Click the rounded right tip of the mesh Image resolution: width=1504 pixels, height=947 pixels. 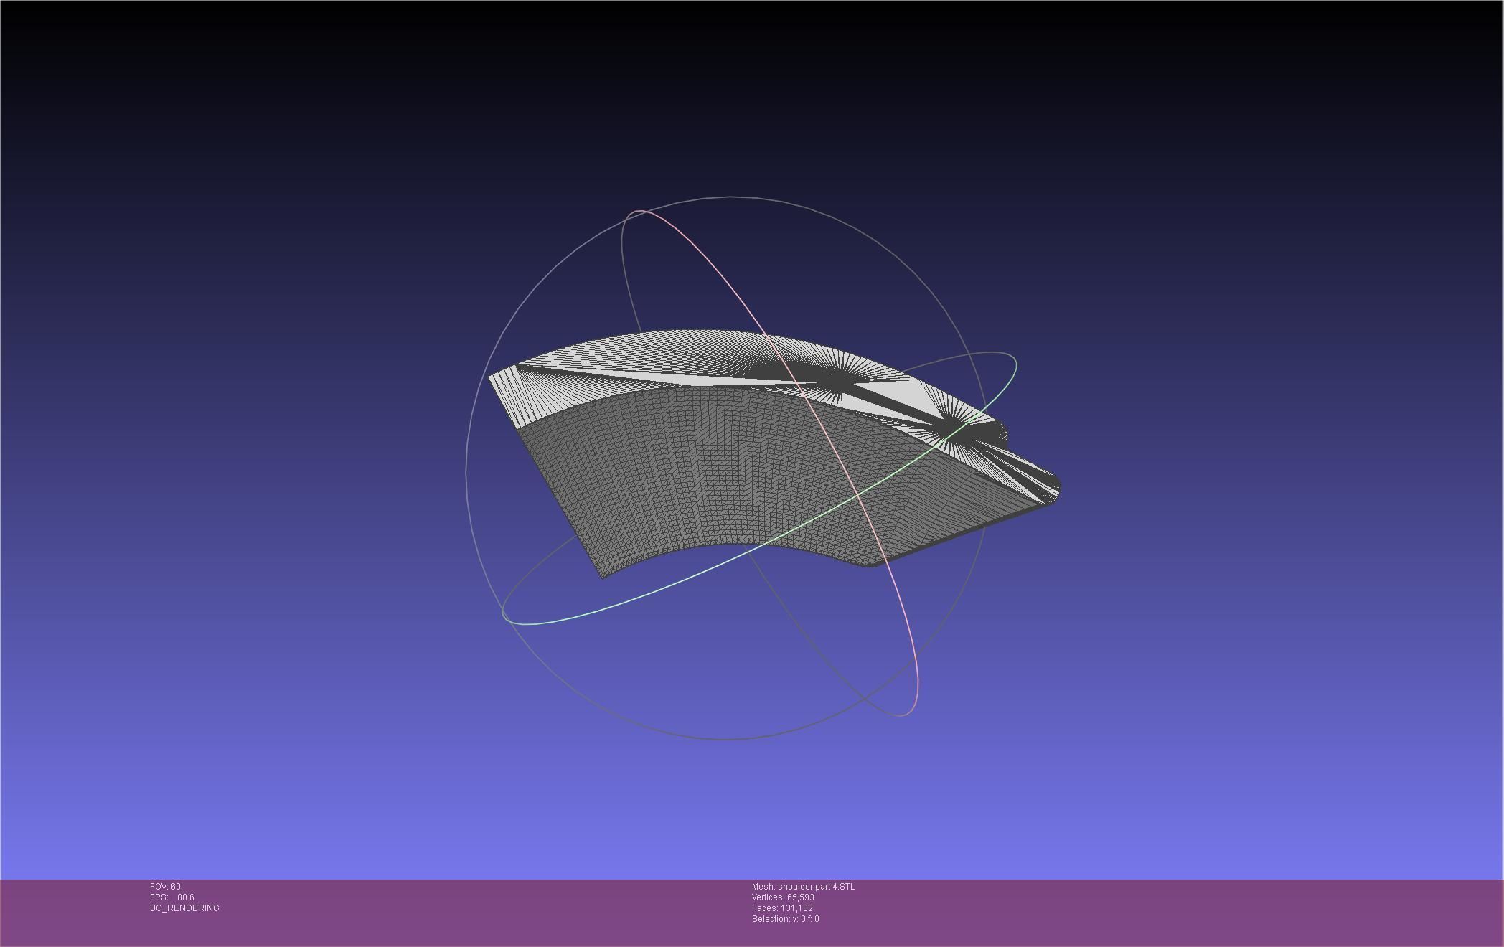point(1056,490)
